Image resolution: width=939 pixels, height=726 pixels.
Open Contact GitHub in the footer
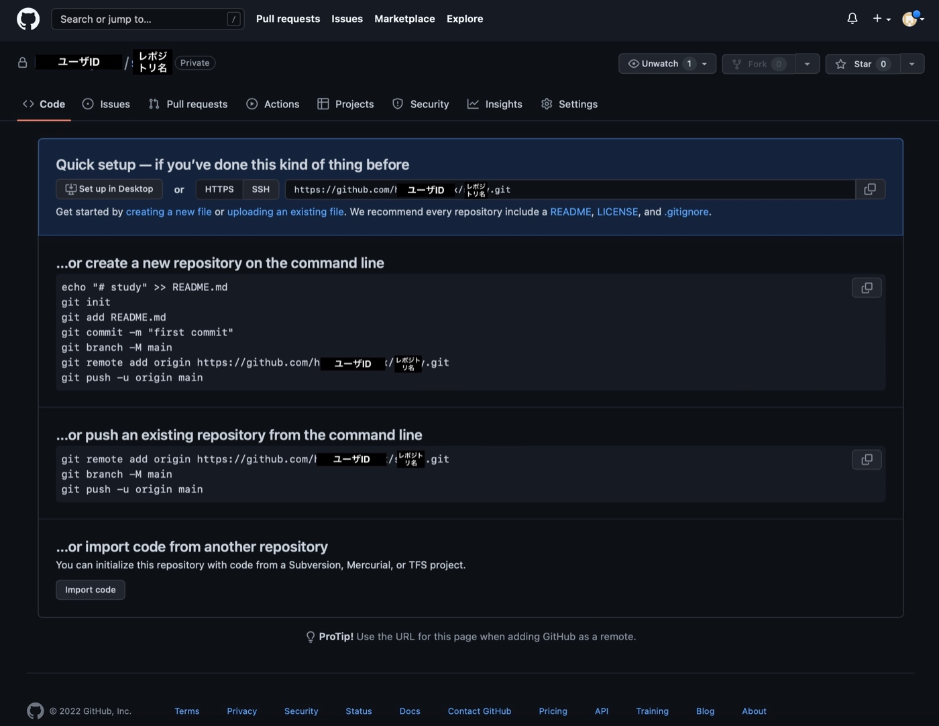[x=480, y=711]
